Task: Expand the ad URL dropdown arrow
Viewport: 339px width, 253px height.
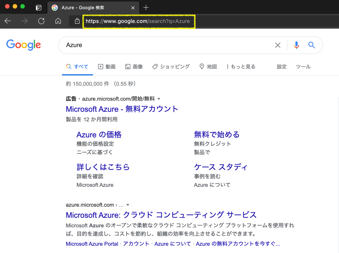Action: click(159, 99)
